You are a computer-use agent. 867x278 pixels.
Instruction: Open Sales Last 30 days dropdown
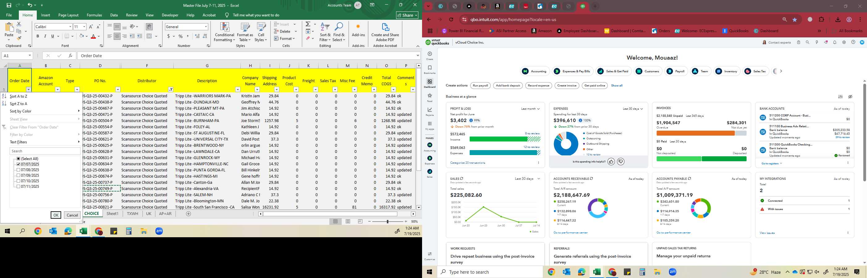[527, 179]
